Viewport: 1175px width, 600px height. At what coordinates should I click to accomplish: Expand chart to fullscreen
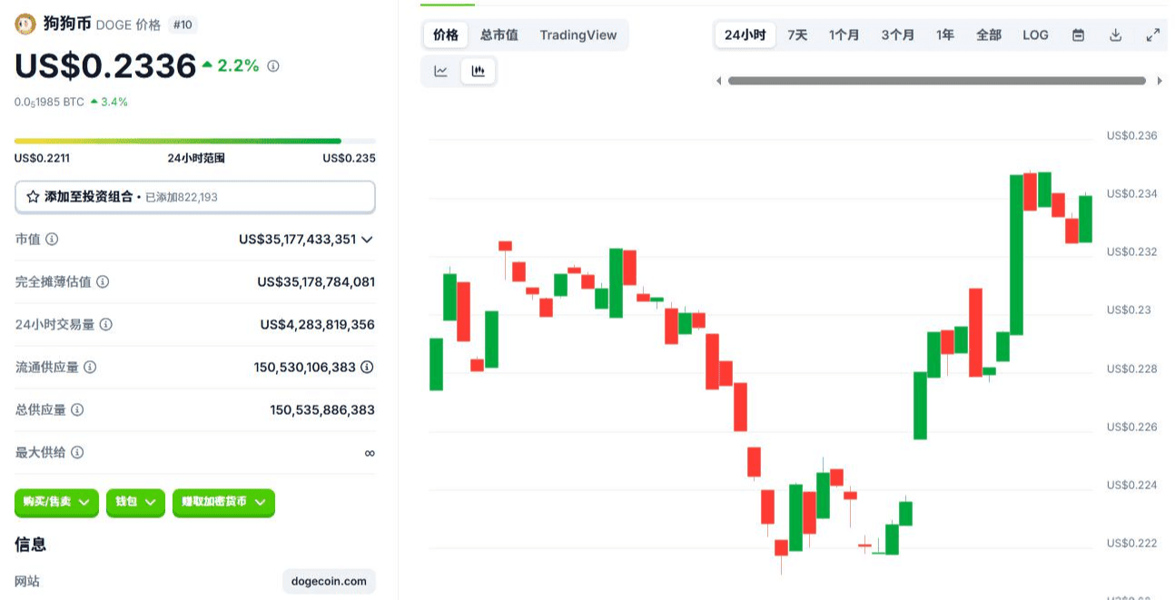click(1152, 35)
